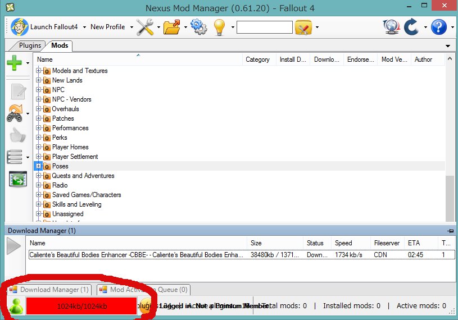Click the app logo in the title bar
Screen dimensions: 458x320
pos(10,7)
